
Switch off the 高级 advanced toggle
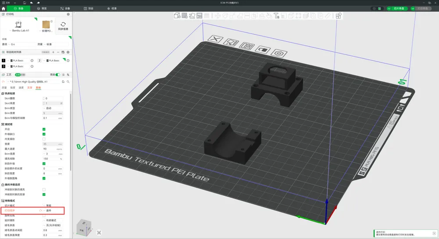[x=58, y=75]
